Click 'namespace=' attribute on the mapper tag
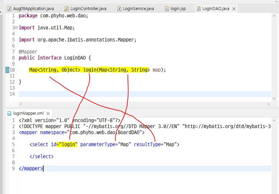This screenshot has width=279, height=194. tap(54, 132)
